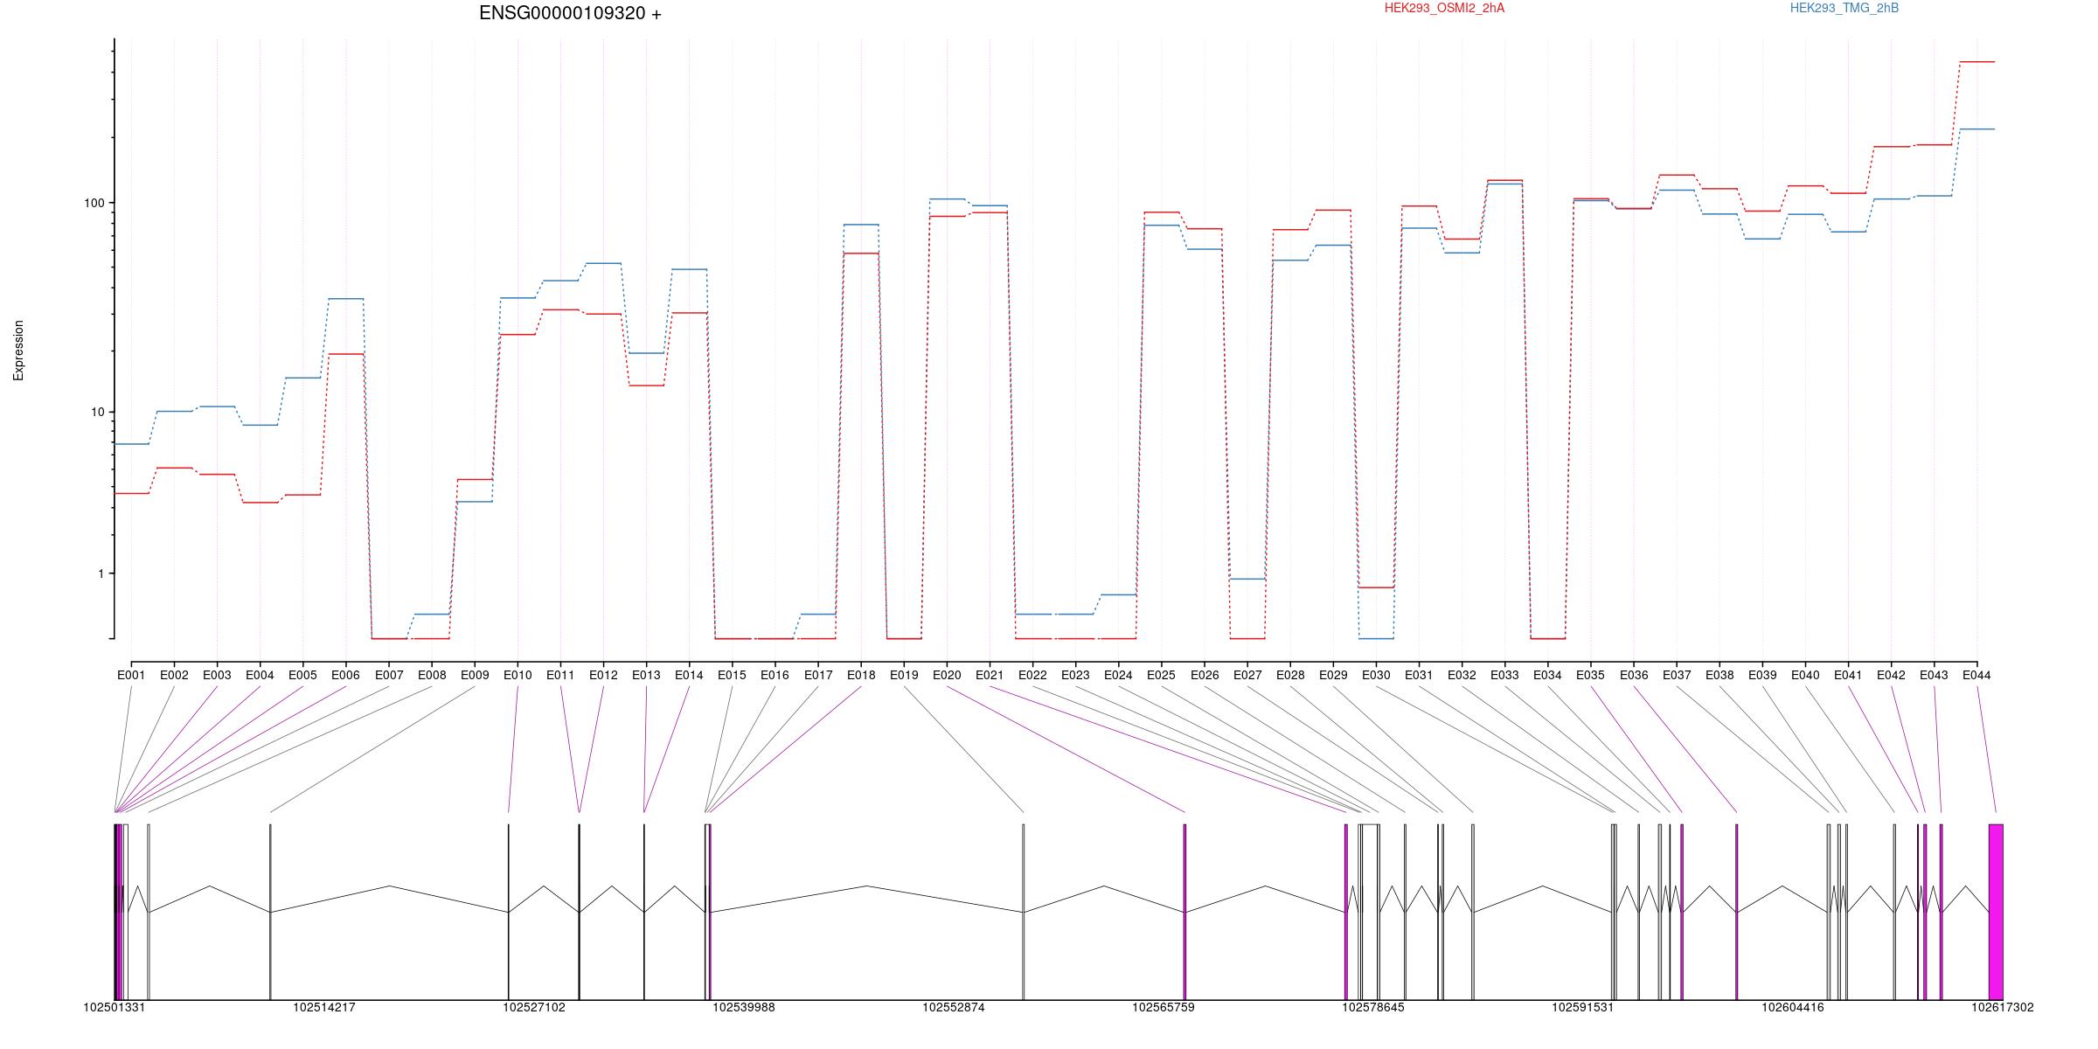Select the HEK293_OSMI2_2hA legend label
This screenshot has width=2098, height=1049.
(x=1444, y=8)
